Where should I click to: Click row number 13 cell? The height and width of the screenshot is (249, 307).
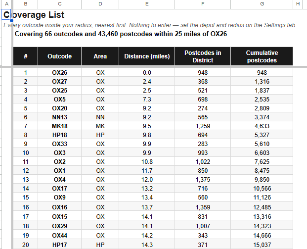point(25,180)
